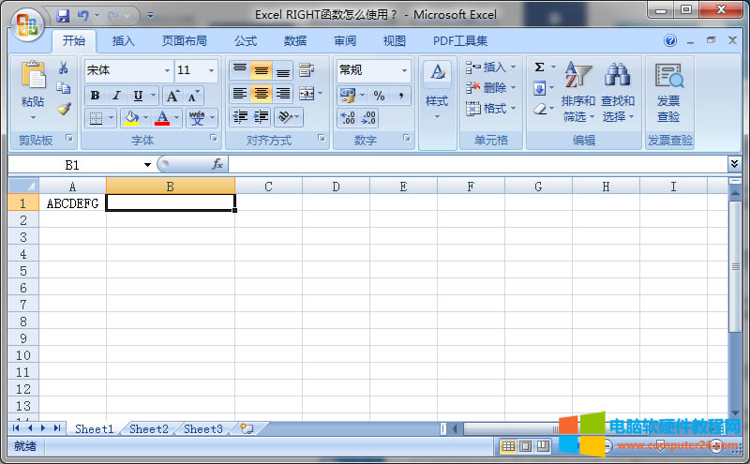Click the insert function fx icon

(x=217, y=164)
